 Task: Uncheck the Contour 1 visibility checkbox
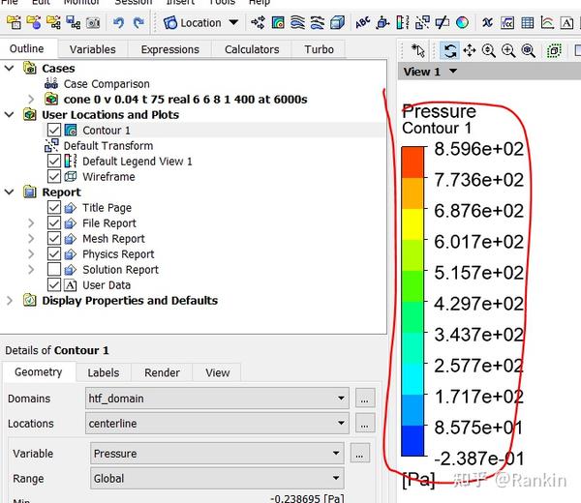click(x=53, y=131)
